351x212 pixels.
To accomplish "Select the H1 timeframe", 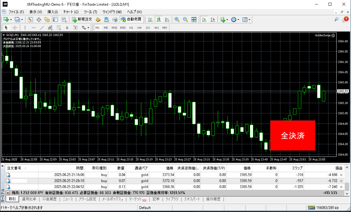I will pyautogui.click(x=131, y=28).
